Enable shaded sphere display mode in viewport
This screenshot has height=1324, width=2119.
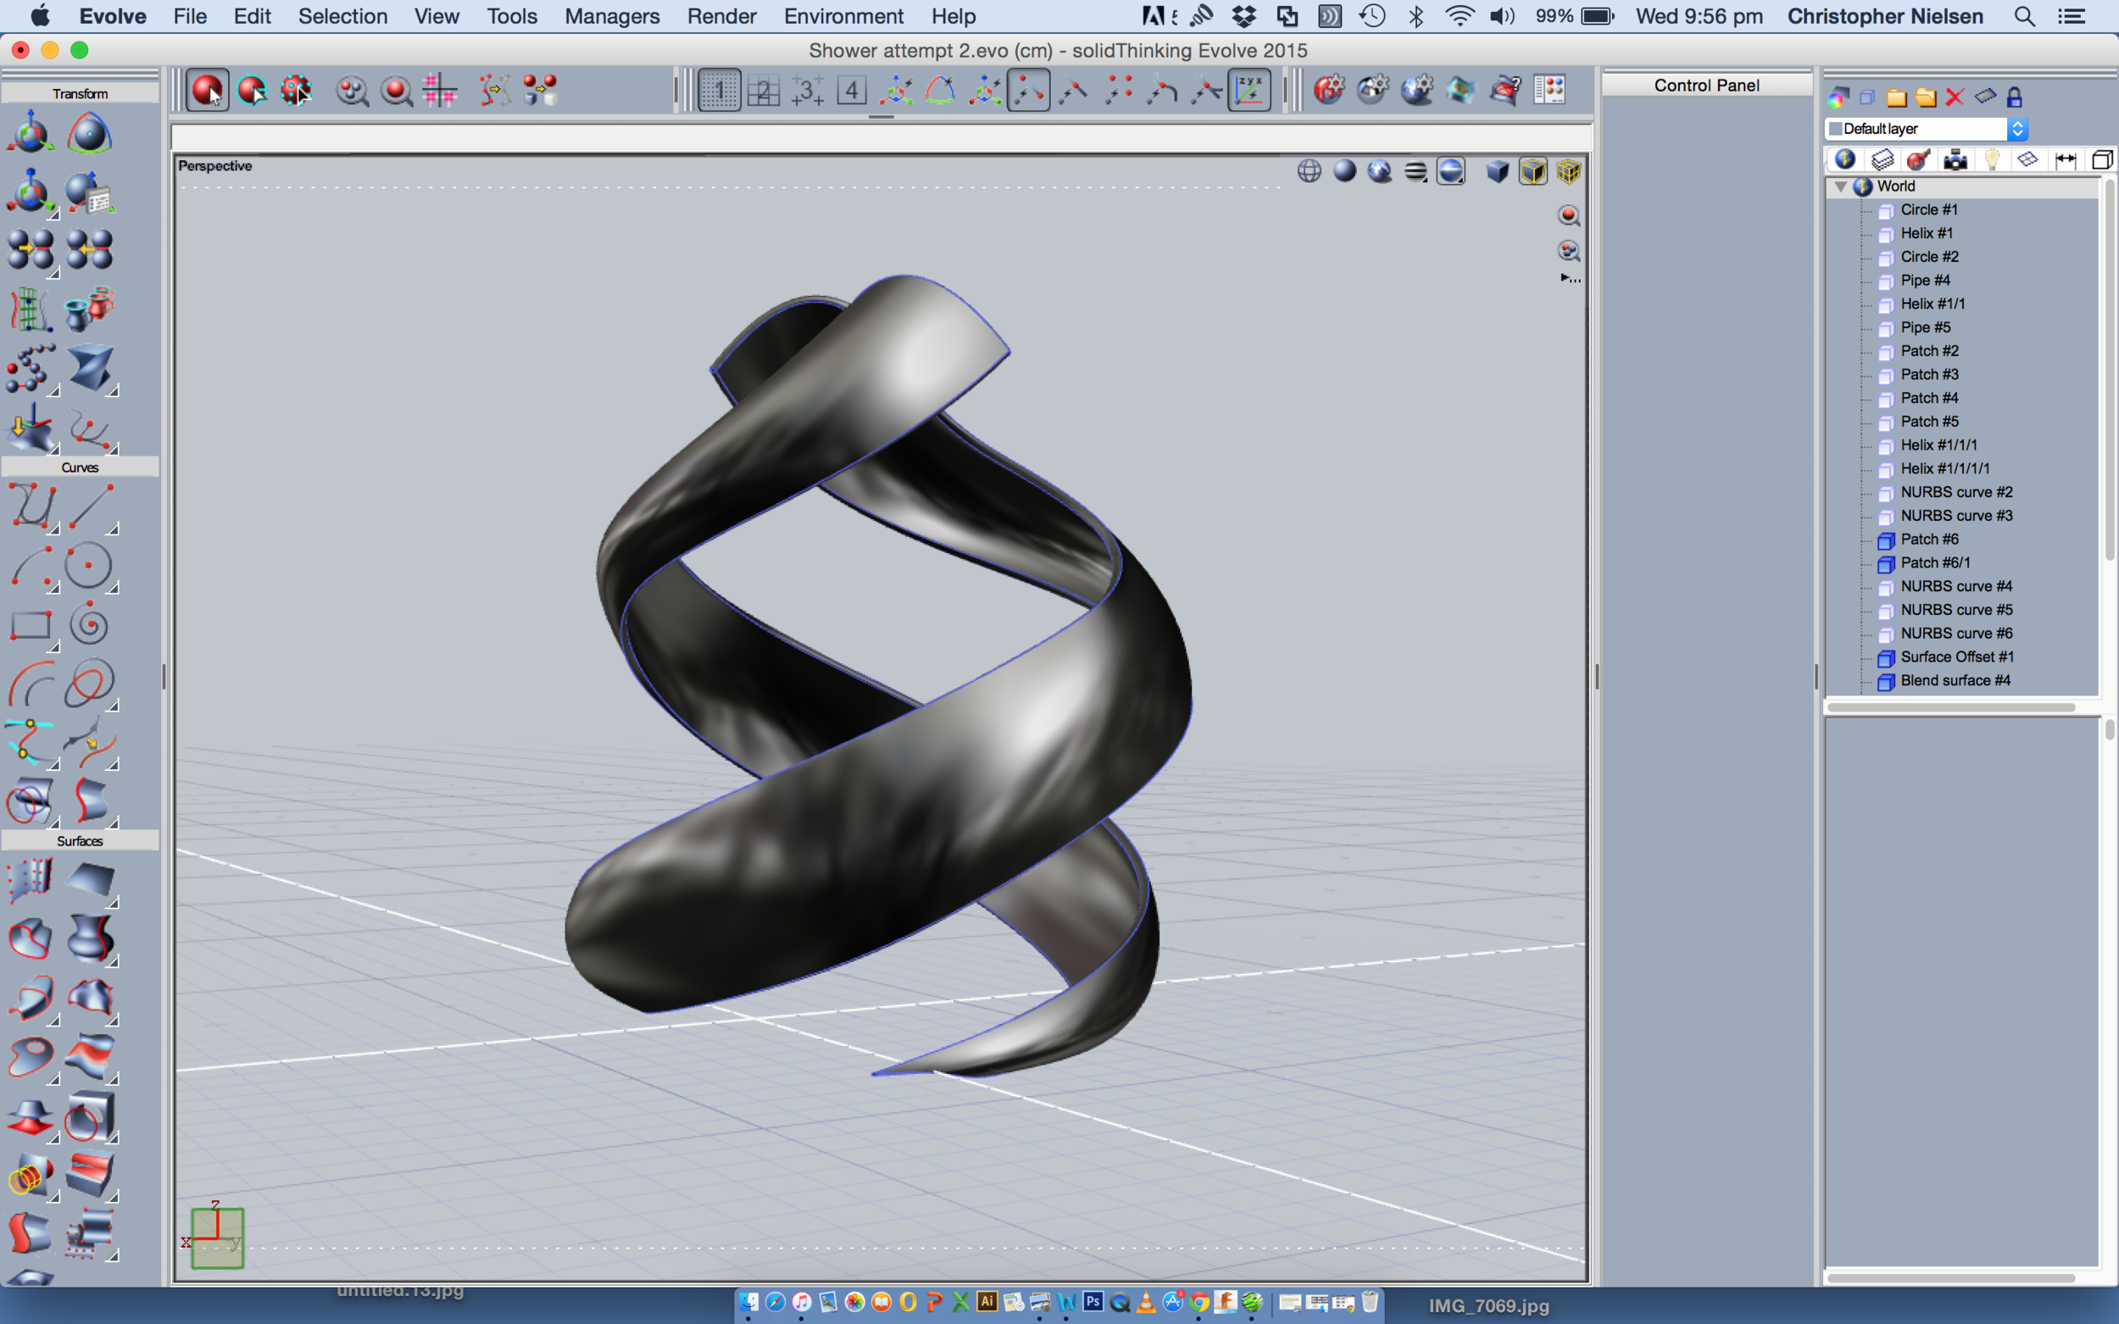(x=1344, y=171)
